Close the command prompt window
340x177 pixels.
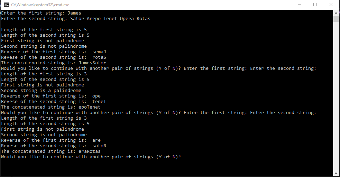(x=331, y=4)
